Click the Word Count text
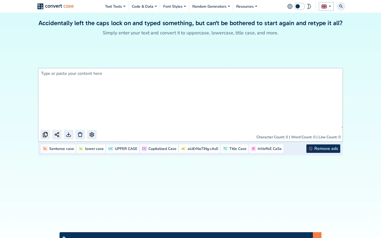 303,137
